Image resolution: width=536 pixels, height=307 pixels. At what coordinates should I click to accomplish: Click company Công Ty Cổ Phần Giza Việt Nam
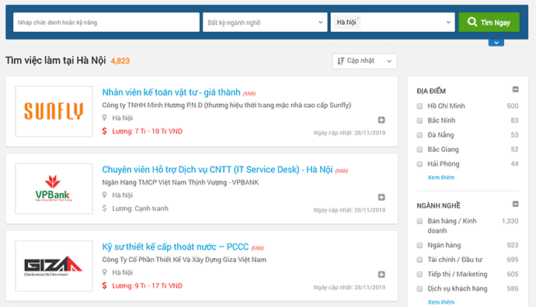(184, 260)
